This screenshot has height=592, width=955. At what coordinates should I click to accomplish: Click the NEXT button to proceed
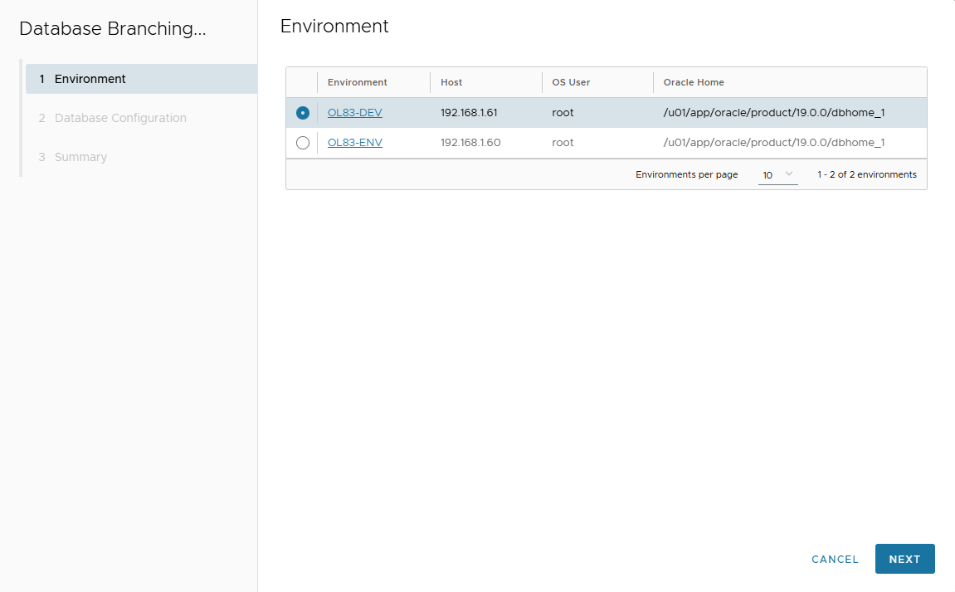tap(904, 559)
